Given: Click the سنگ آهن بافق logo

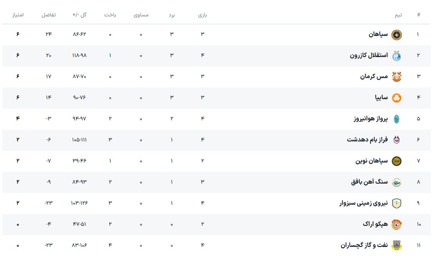Looking at the screenshot, I should point(396,182).
